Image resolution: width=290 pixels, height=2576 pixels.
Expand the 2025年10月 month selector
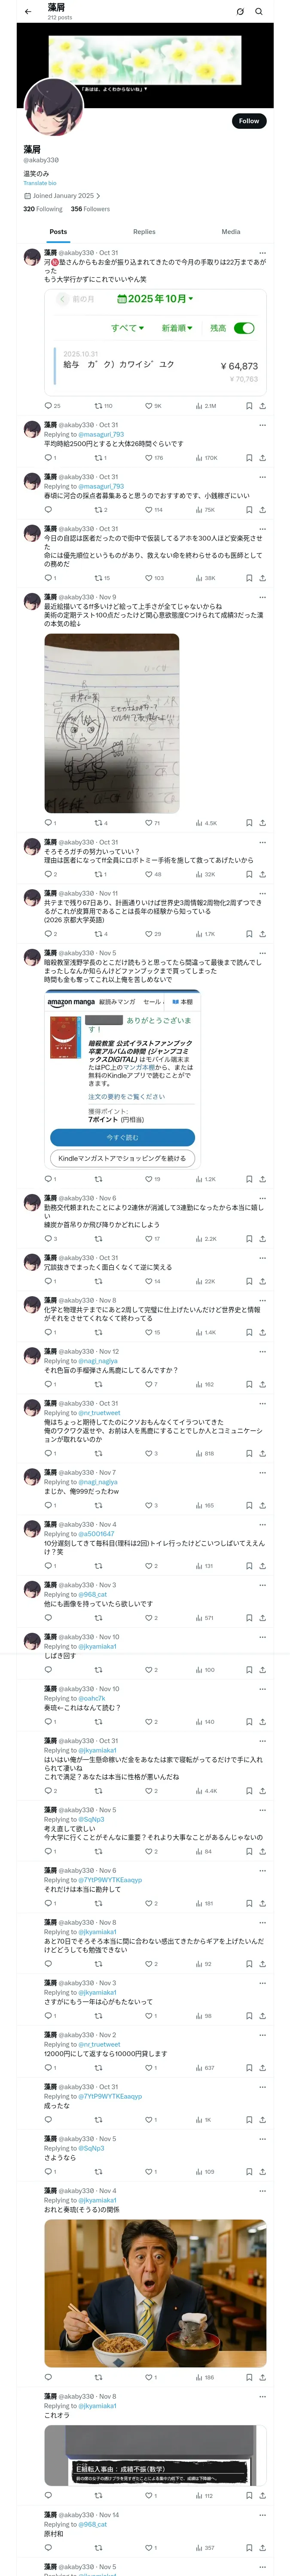coord(156,299)
